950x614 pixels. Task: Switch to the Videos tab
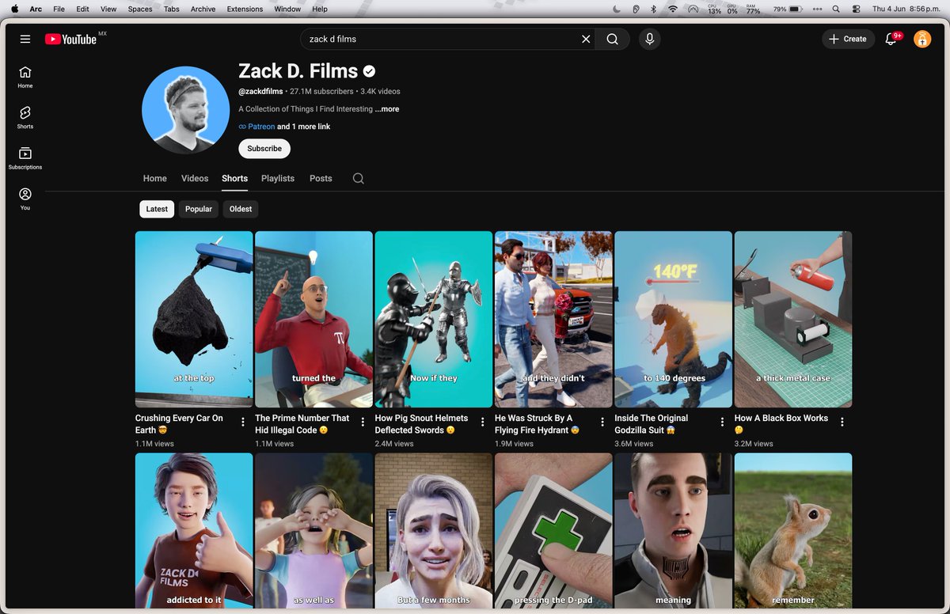click(195, 179)
